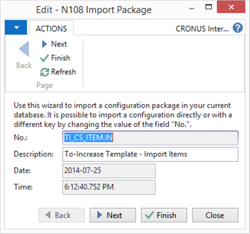Image resolution: width=250 pixels, height=234 pixels.
Task: Click the wizard instruction paragraph text
Action: 123,115
